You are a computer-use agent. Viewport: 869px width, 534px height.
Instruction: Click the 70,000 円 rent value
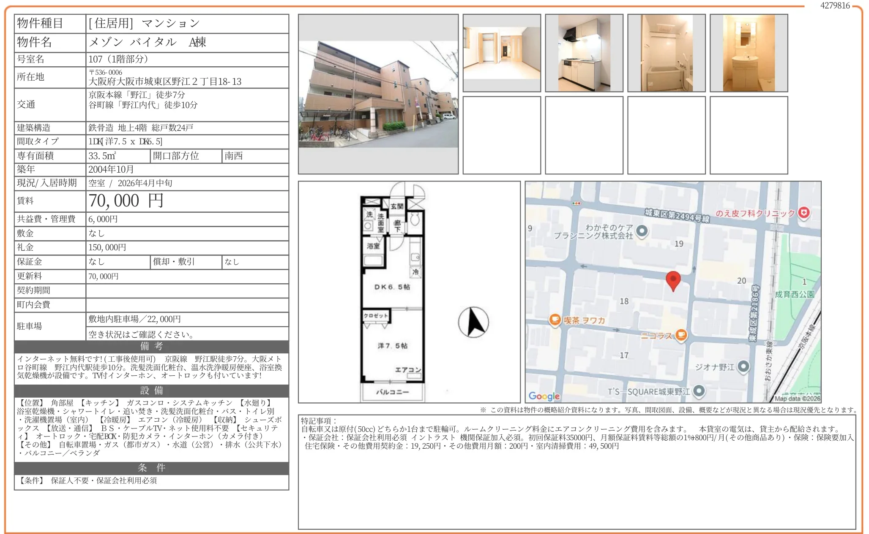[x=126, y=201]
